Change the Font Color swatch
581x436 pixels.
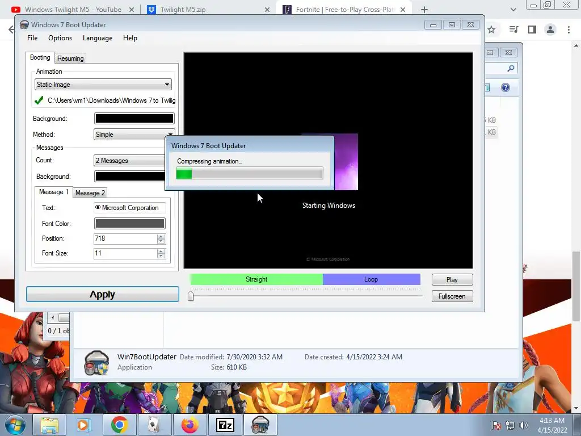130,223
